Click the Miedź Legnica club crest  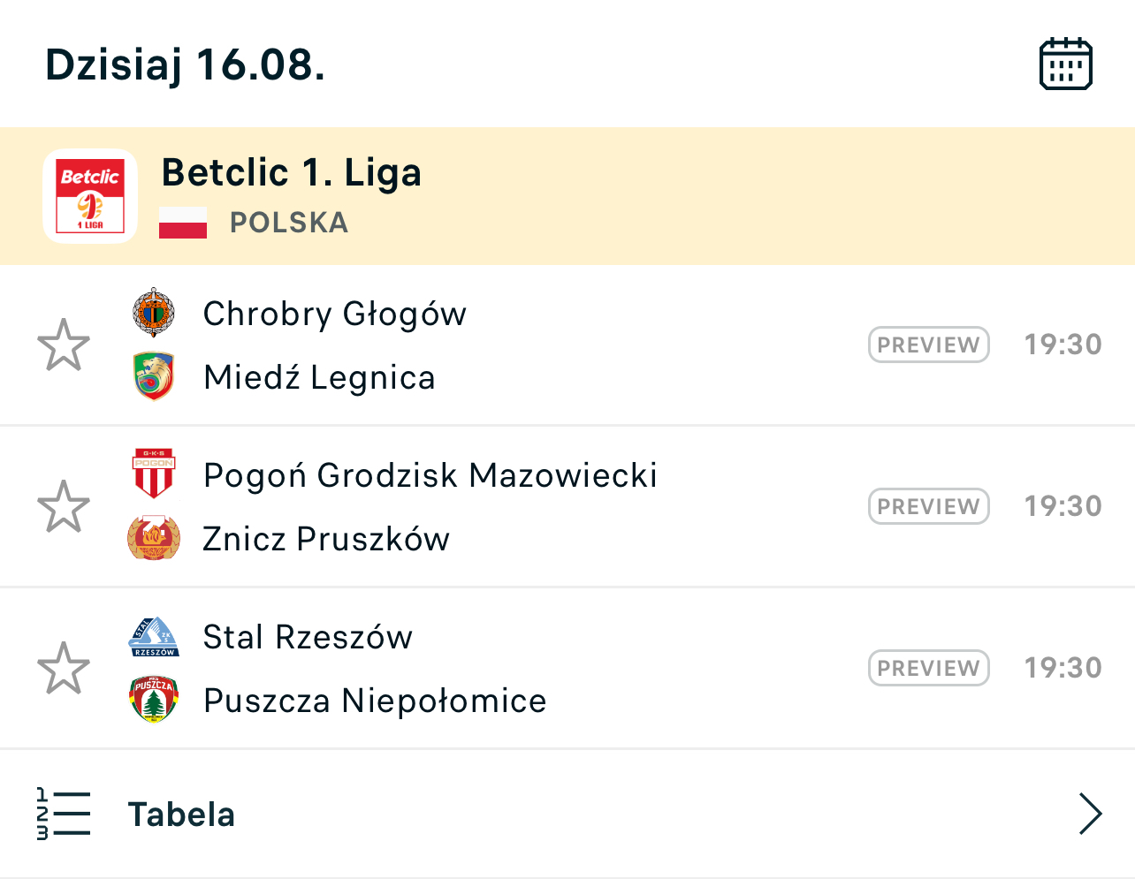154,376
